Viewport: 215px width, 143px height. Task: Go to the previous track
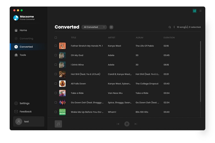tap(118, 124)
